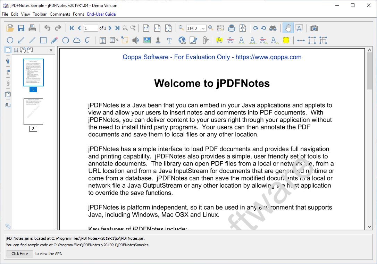Set actual size 1:1 view
The height and width of the screenshot is (264, 377).
click(146, 28)
